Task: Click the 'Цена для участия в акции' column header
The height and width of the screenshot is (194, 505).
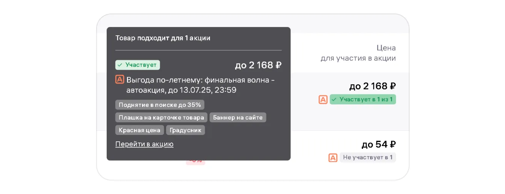Action: 358,53
